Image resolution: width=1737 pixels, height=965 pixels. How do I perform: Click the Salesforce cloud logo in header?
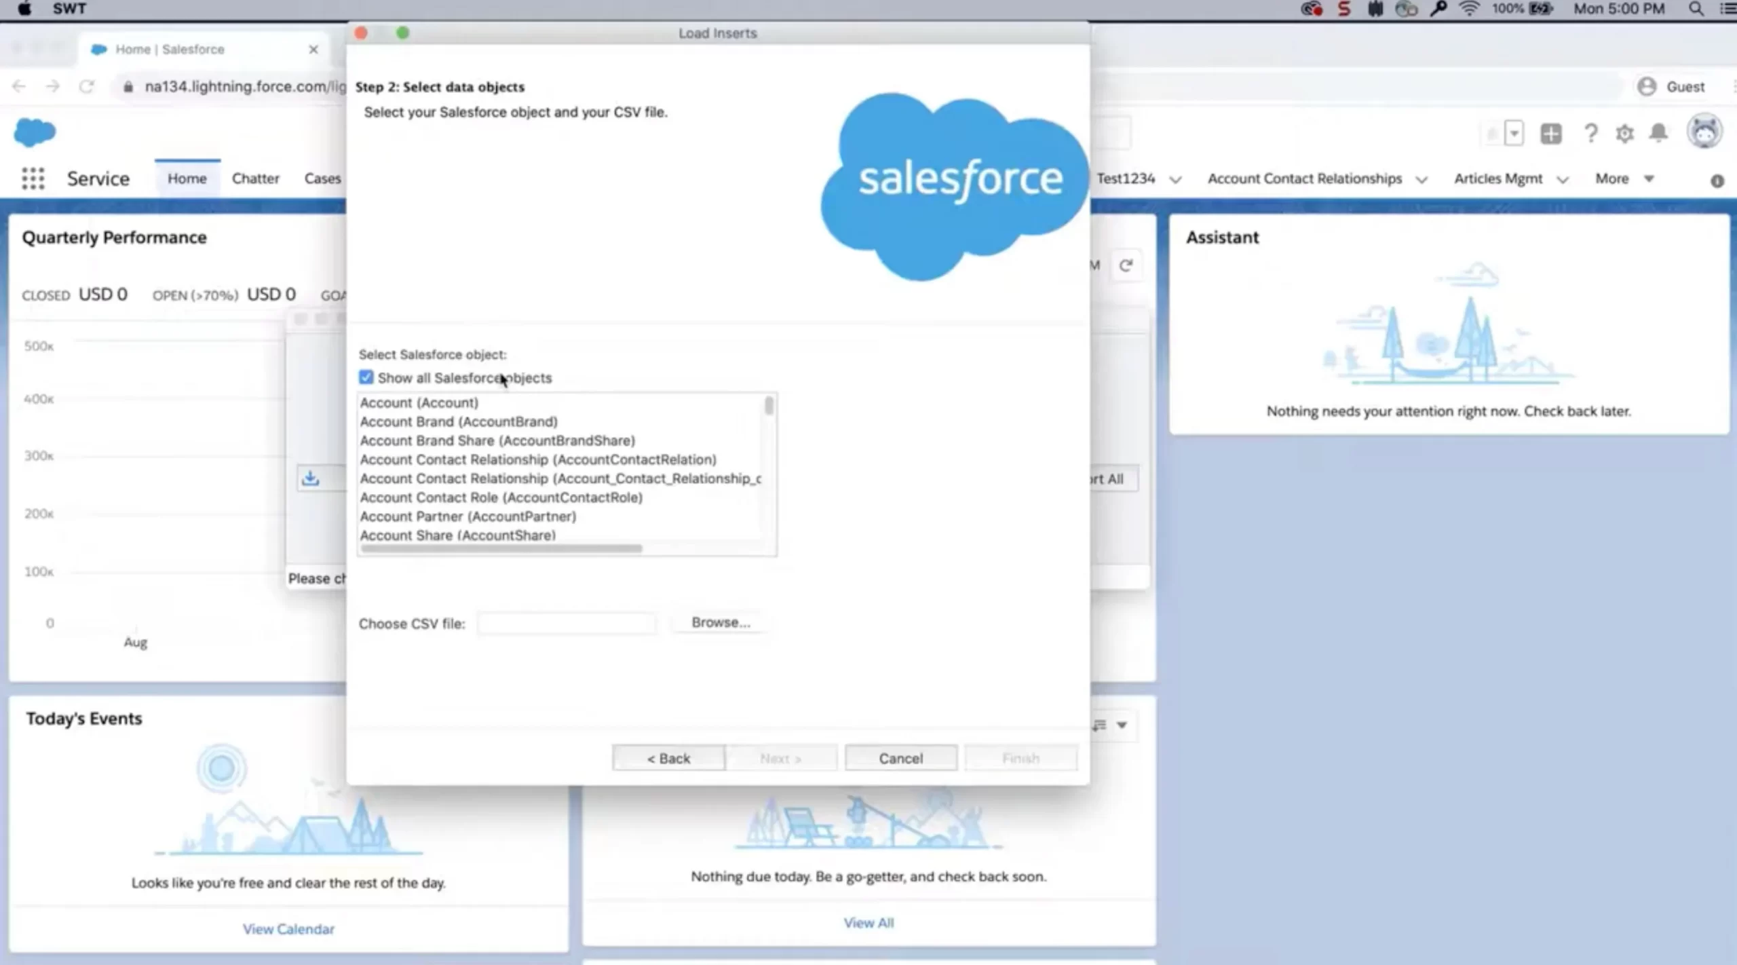point(35,132)
